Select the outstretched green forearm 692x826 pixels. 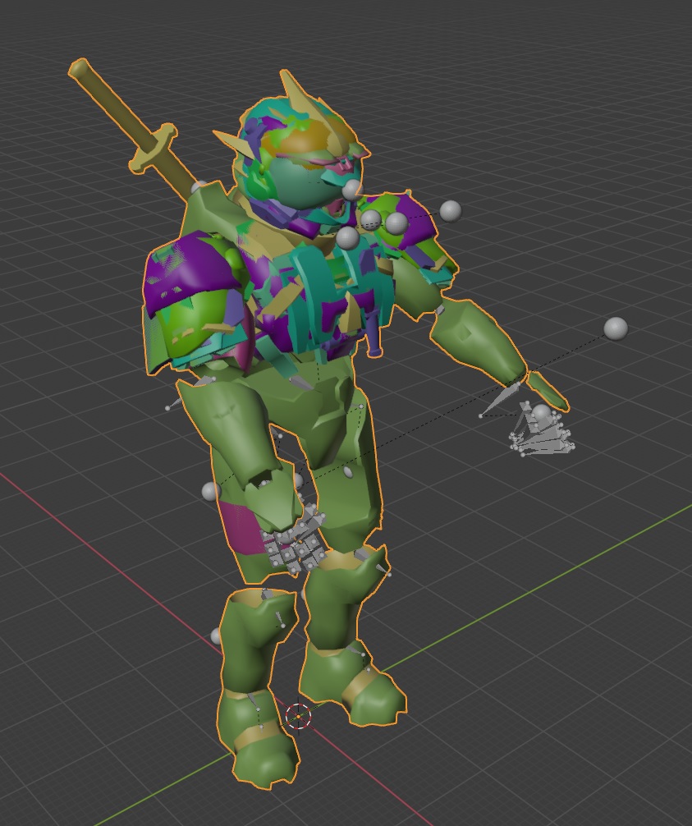(478, 343)
